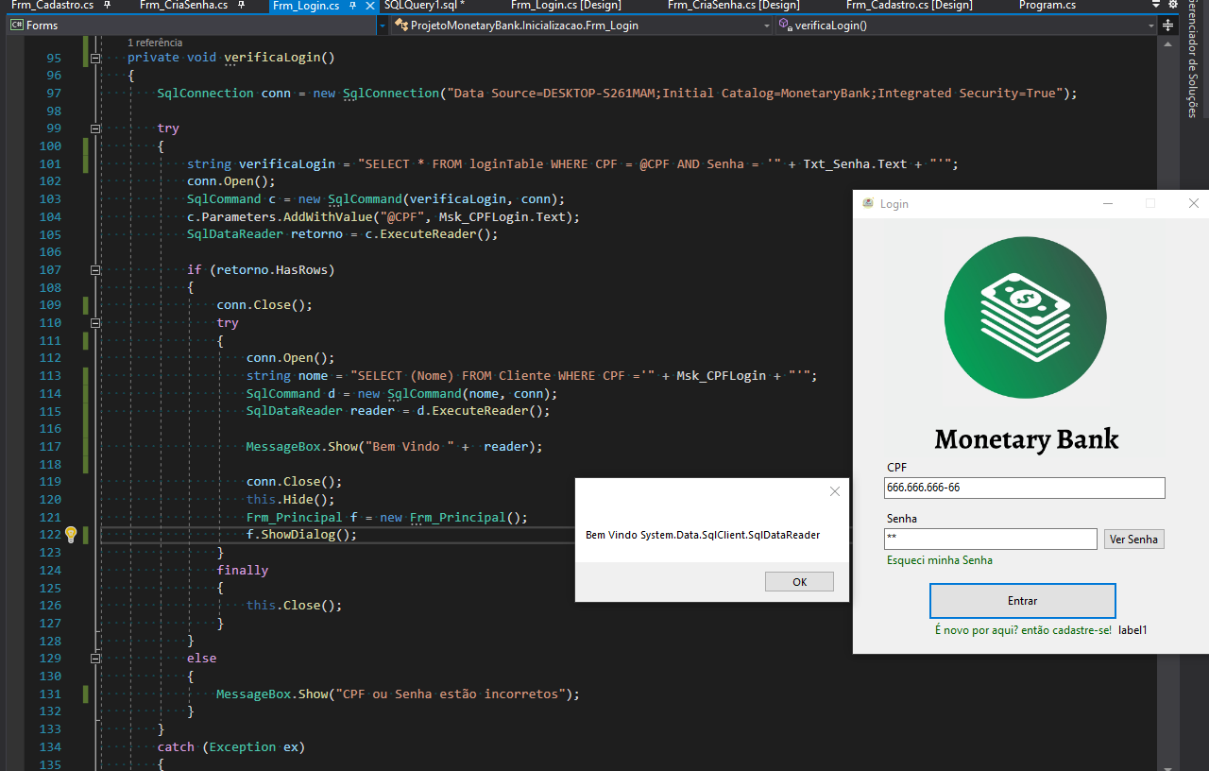This screenshot has height=771, width=1209.
Task: Collapse the else block at line 129
Action: (94, 659)
